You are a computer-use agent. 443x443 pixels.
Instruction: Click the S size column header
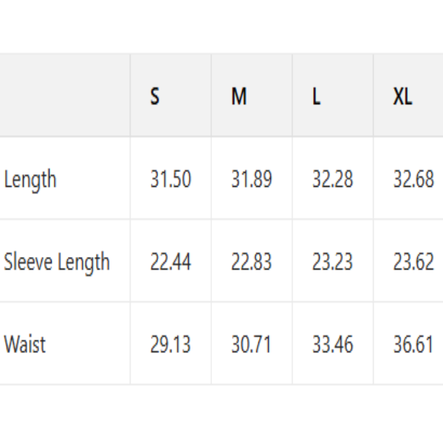(x=155, y=97)
